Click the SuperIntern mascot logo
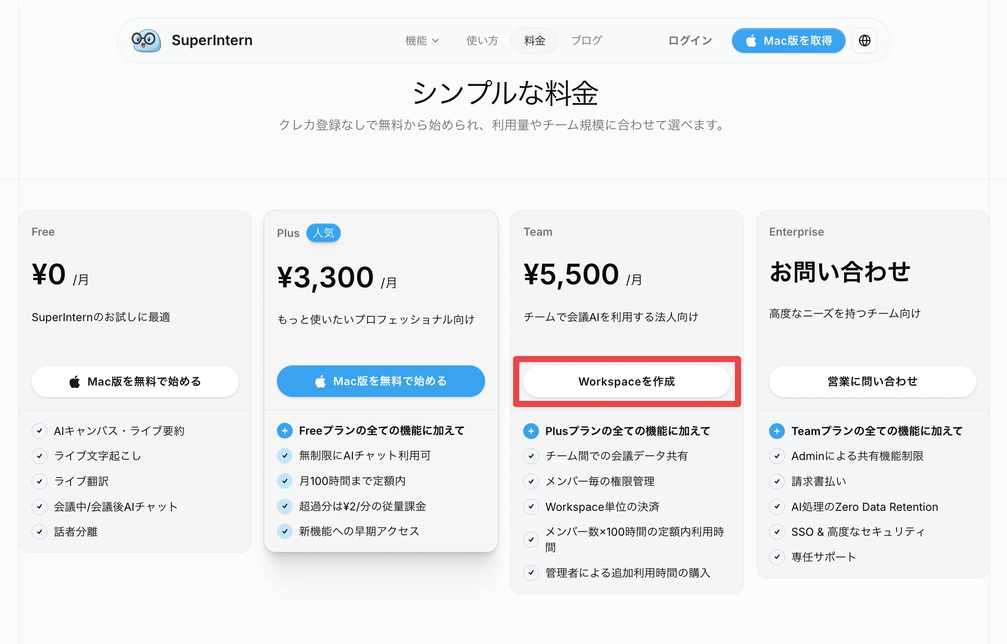This screenshot has width=1007, height=644. pos(146,40)
